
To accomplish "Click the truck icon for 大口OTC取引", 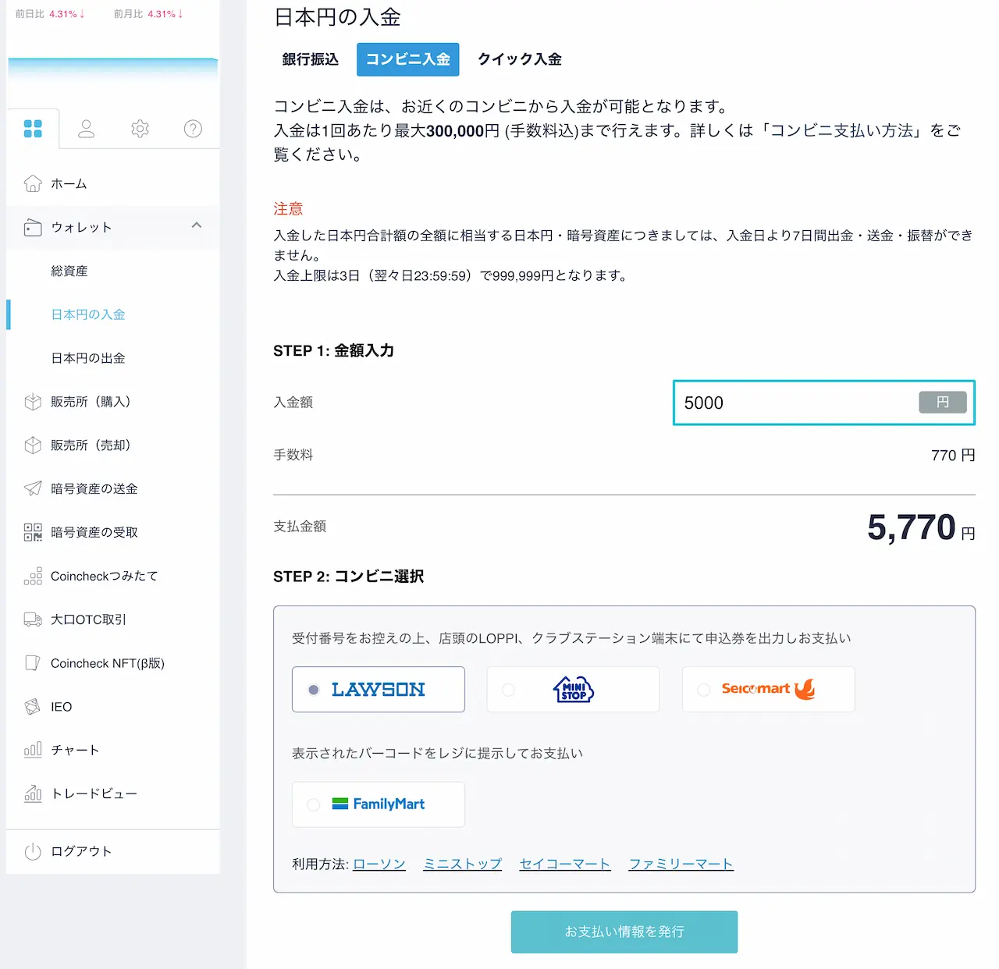I will 33,619.
